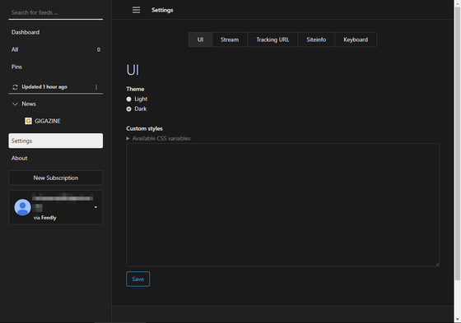The width and height of the screenshot is (461, 323).
Task: Click the user avatar icon
Action: (23, 207)
